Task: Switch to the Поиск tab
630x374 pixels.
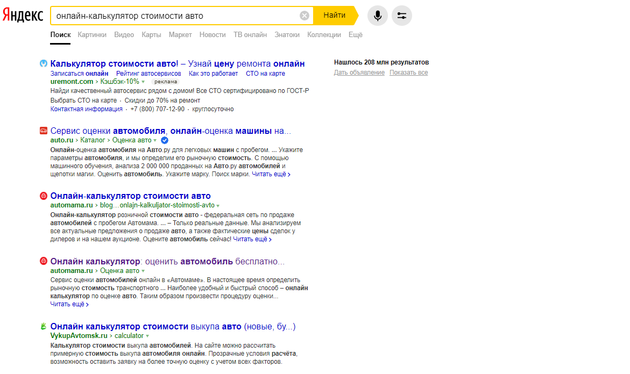Action: (x=60, y=35)
